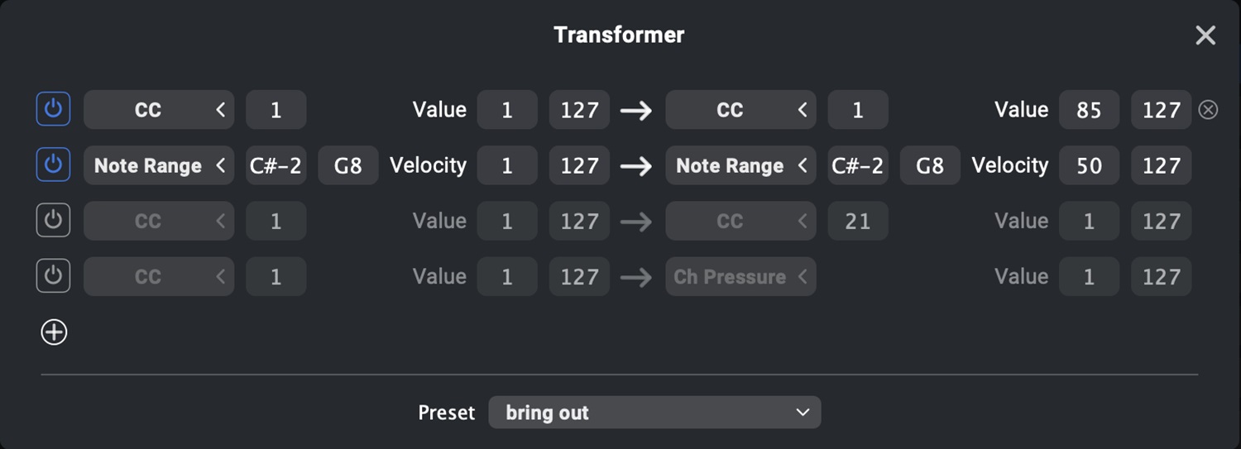Screen dimensions: 1241x449
Task: Expand source Note Range type selector
Action: pyautogui.click(x=159, y=165)
